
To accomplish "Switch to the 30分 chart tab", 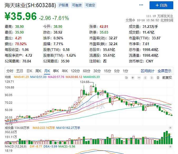I will coord(97,71).
